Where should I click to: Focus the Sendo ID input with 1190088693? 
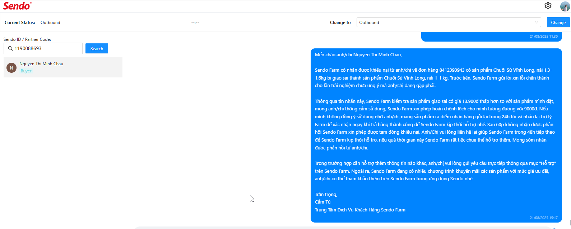pyautogui.click(x=43, y=48)
